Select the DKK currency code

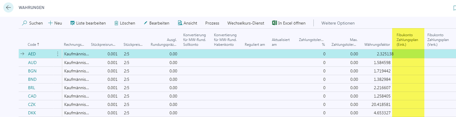pyautogui.click(x=32, y=113)
